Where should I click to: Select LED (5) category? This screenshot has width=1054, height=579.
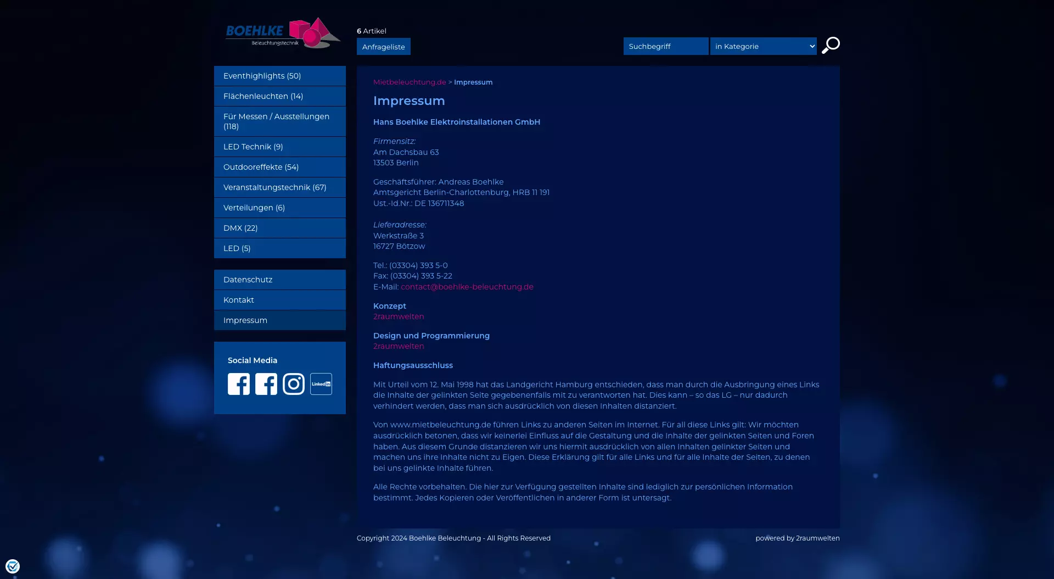tap(280, 248)
